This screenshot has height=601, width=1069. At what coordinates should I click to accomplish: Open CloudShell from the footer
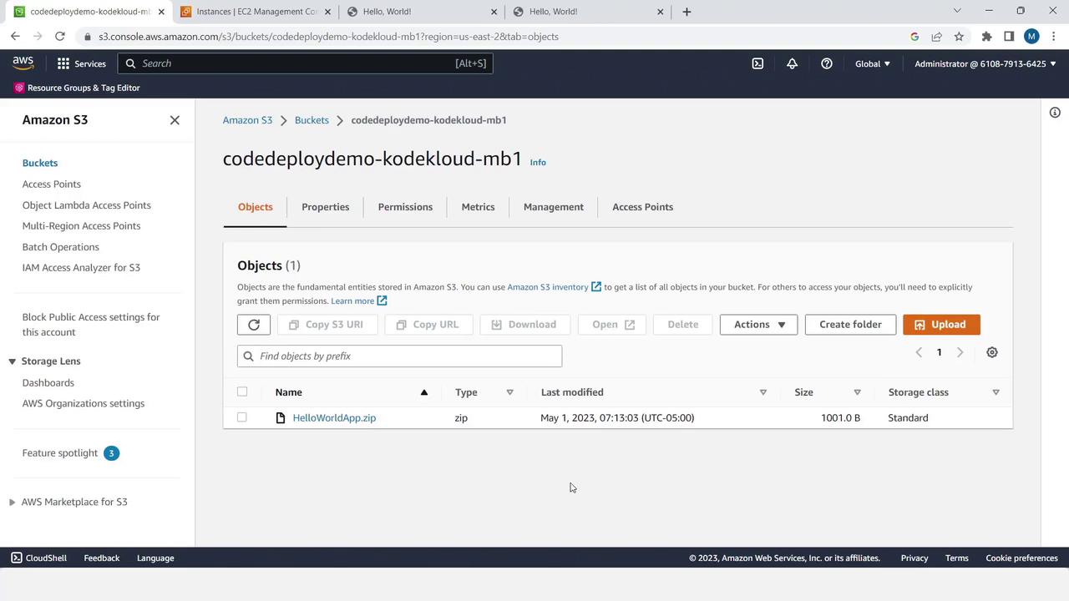[38, 558]
